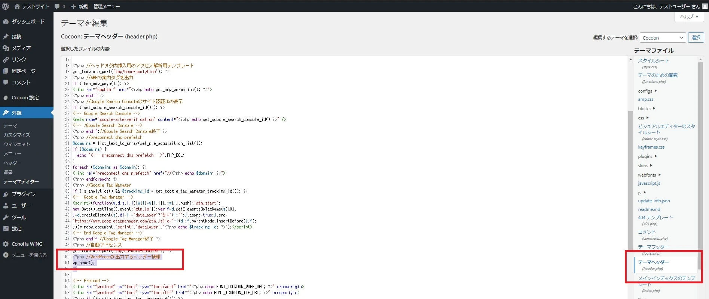Click the ダッシュボード icon in sidebar

(x=6, y=22)
